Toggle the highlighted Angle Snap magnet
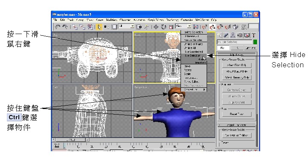Image resolution: width=308 pixels, height=158 pixels. (x=212, y=27)
